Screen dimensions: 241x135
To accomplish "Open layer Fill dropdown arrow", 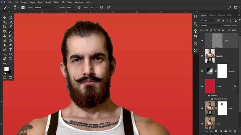I will (239, 30).
